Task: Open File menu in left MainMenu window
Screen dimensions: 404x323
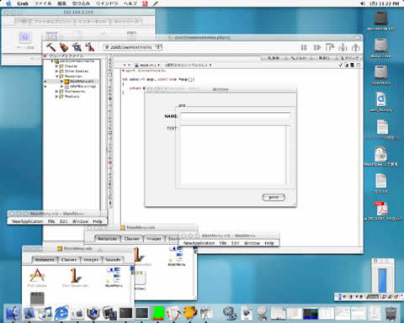Action: [x=51, y=221]
